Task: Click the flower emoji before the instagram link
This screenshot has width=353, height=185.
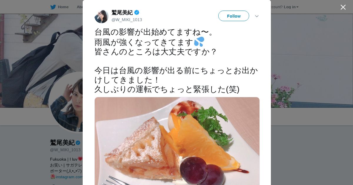Action: (53, 177)
